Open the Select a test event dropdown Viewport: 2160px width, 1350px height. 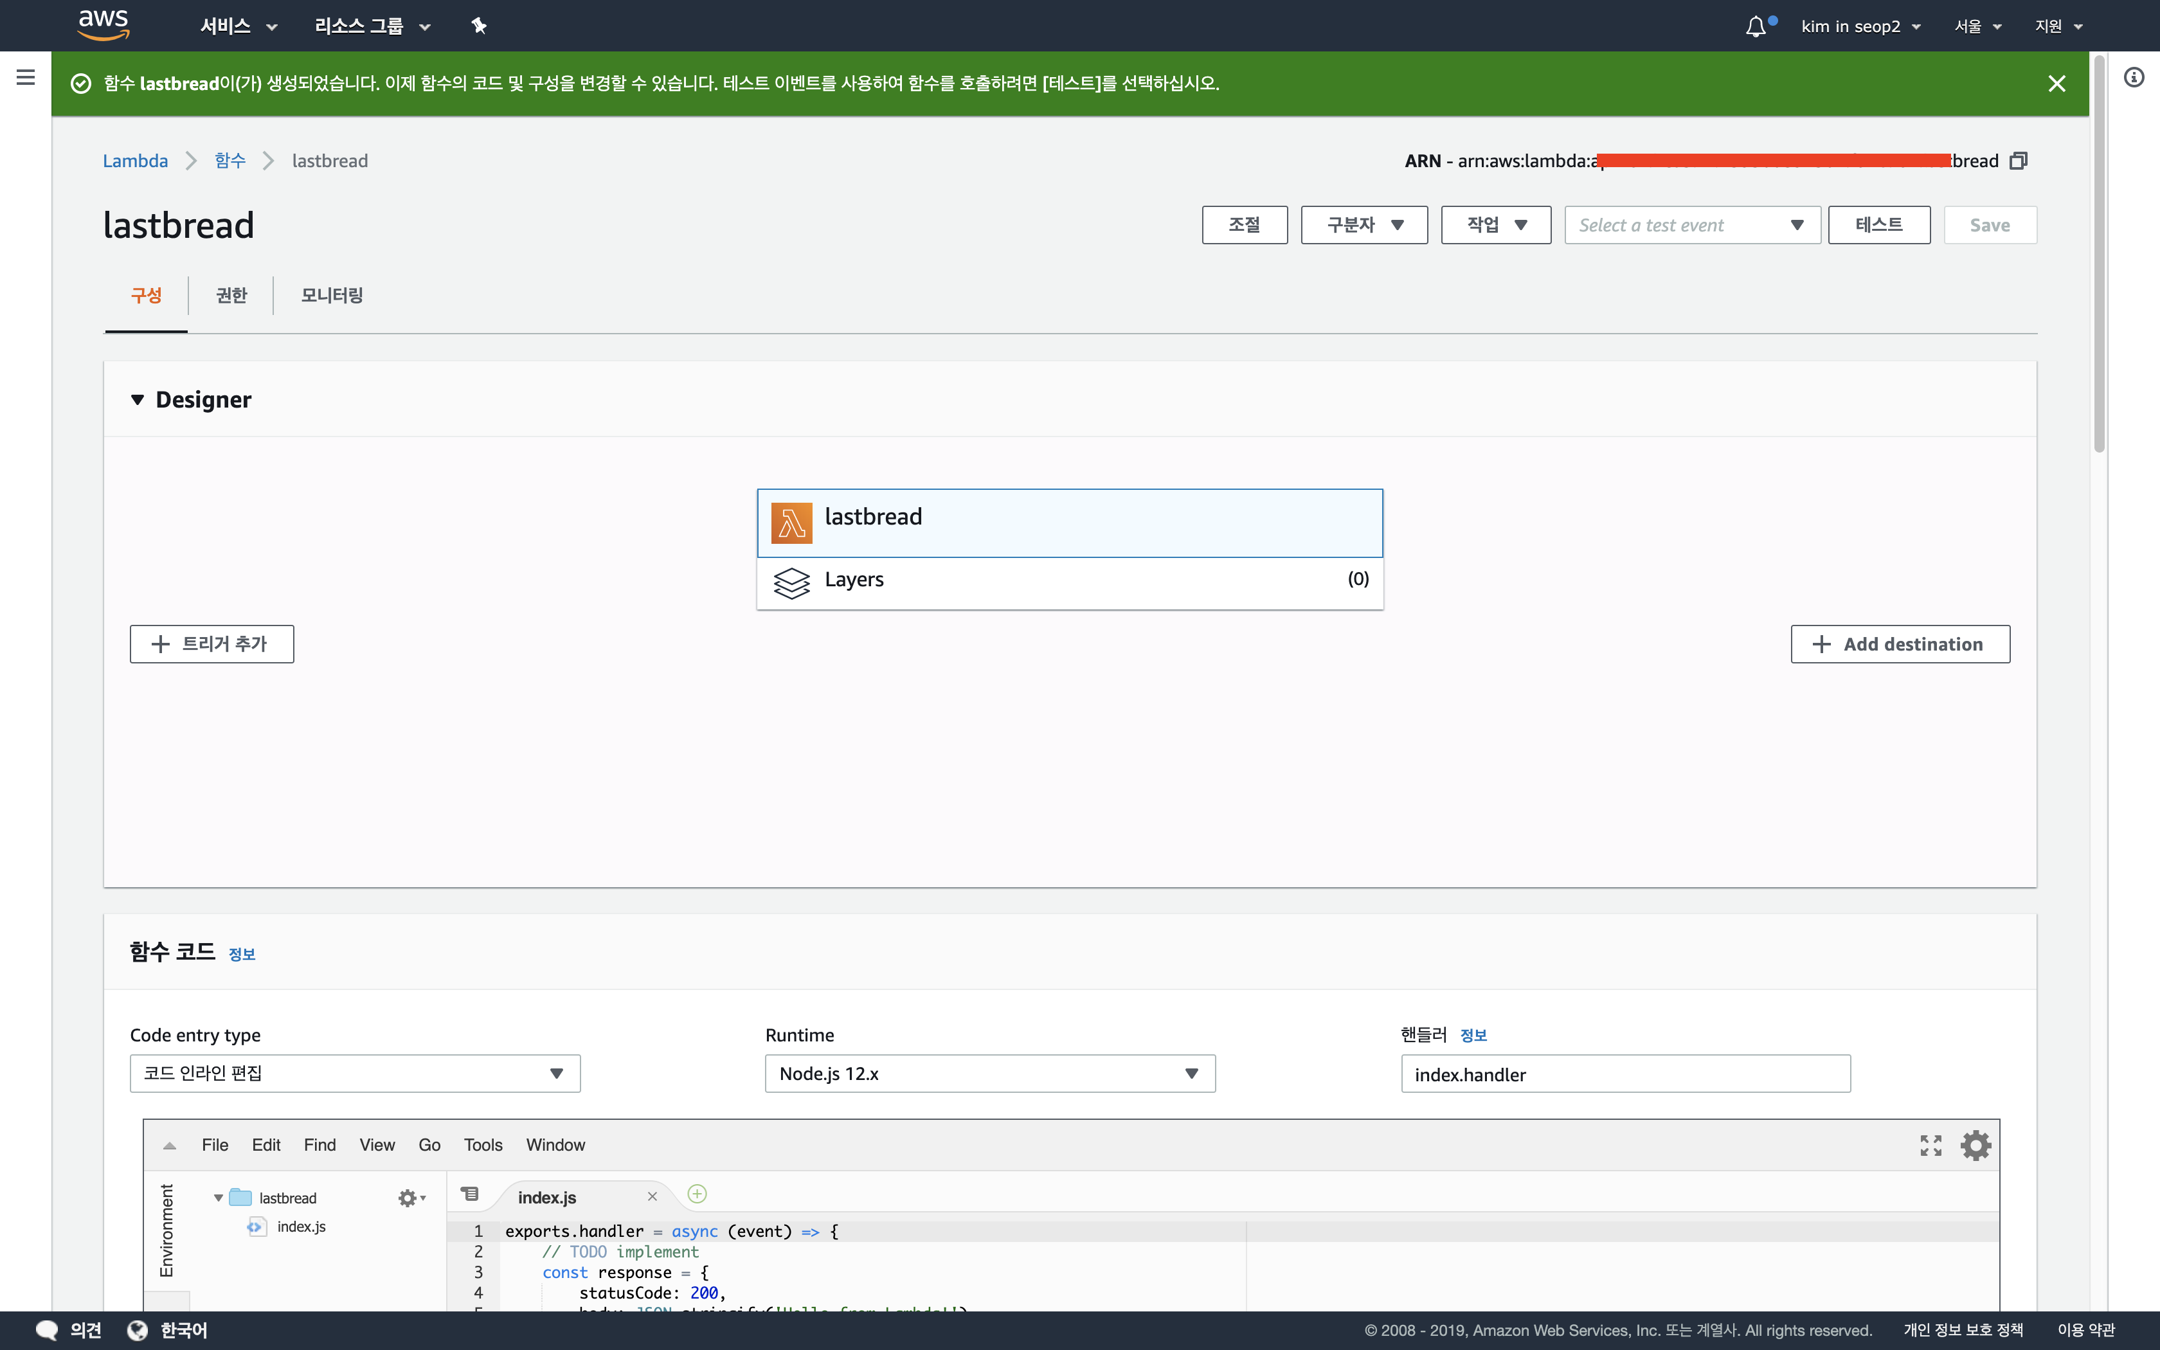point(1692,225)
